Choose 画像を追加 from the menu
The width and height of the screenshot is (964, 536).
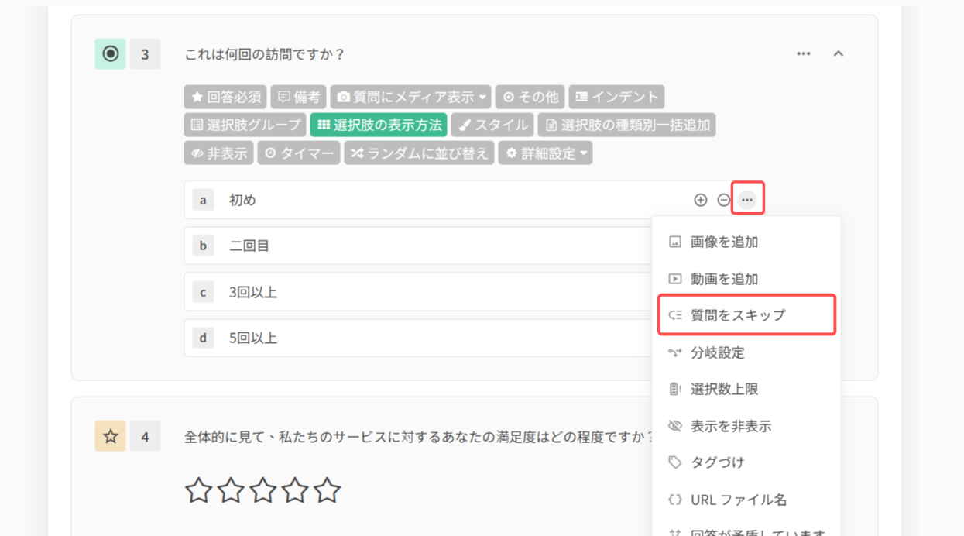(746, 242)
